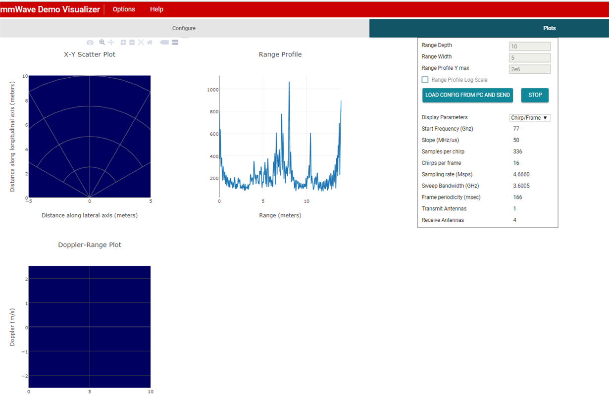Enable Range Profile Log Scale checkbox
This screenshot has width=609, height=395.
425,80
